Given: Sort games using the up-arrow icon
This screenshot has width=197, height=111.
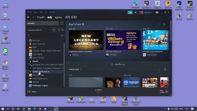Looking at the screenshot, I should 54,30.
